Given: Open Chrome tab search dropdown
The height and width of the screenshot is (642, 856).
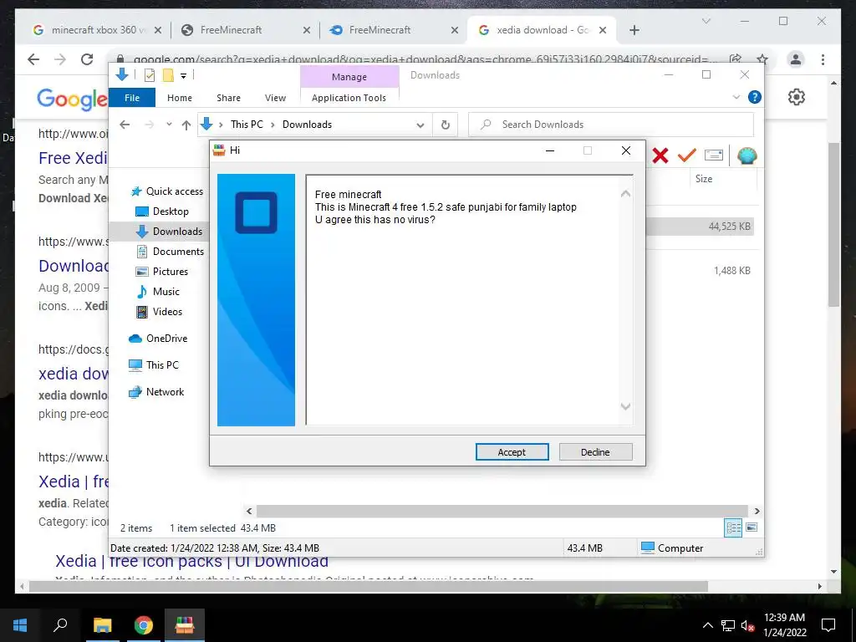Looking at the screenshot, I should tap(706, 21).
